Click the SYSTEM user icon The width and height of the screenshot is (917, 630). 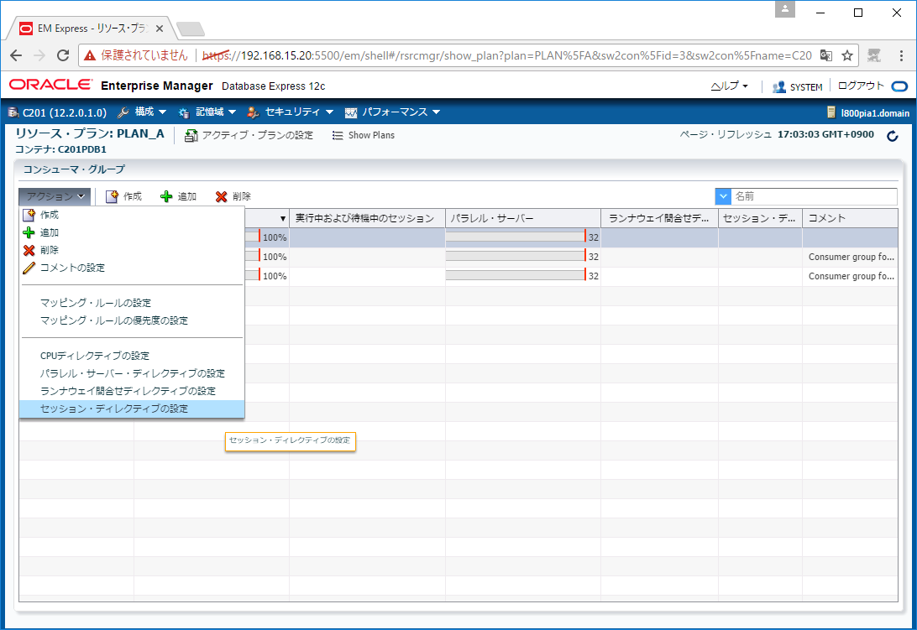point(778,86)
